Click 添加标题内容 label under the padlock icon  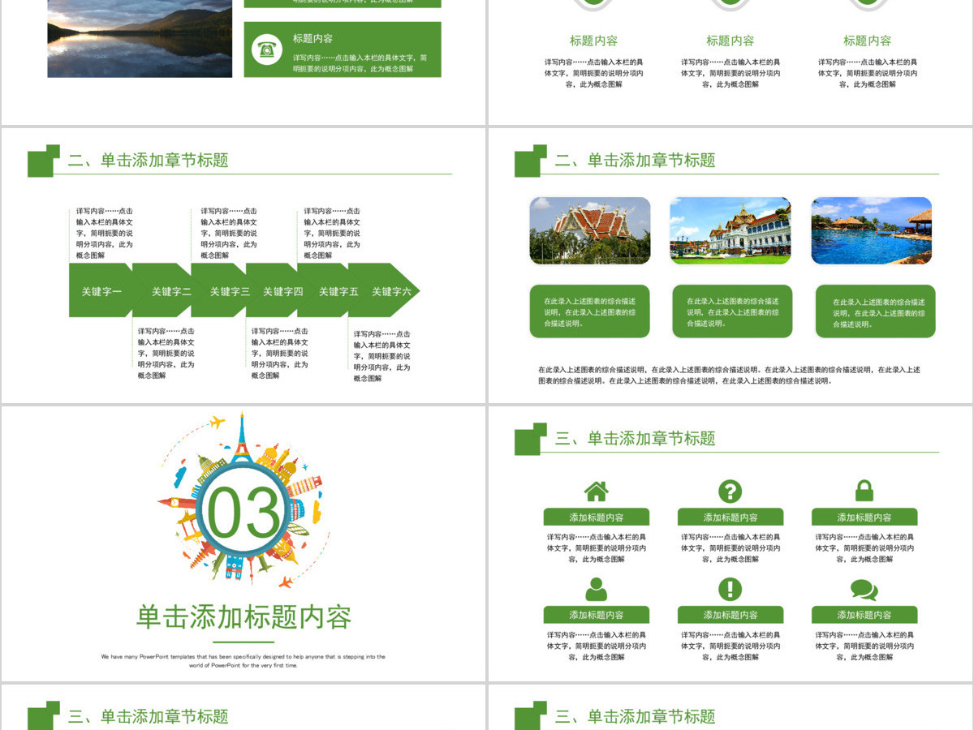(x=864, y=517)
